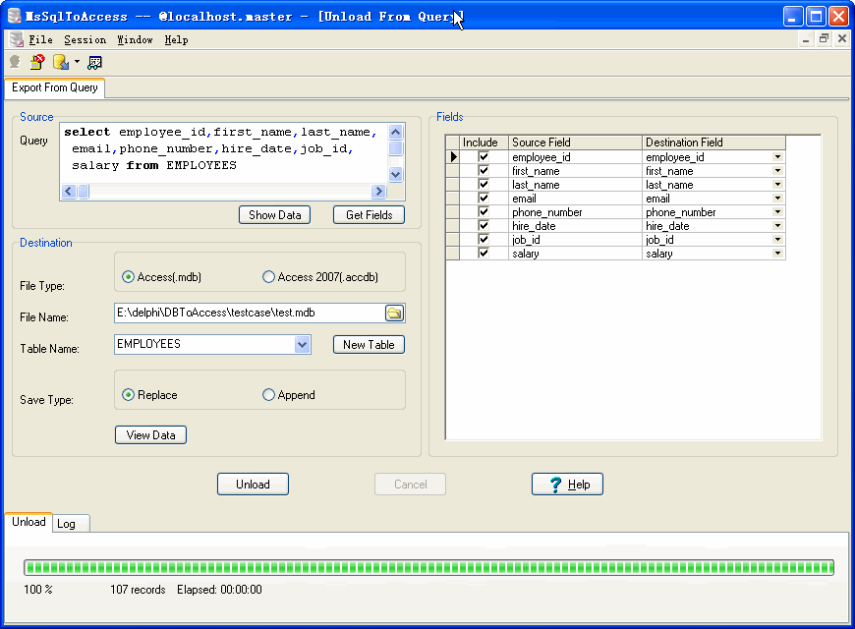
Task: Open email destination field dropdown
Action: [777, 198]
